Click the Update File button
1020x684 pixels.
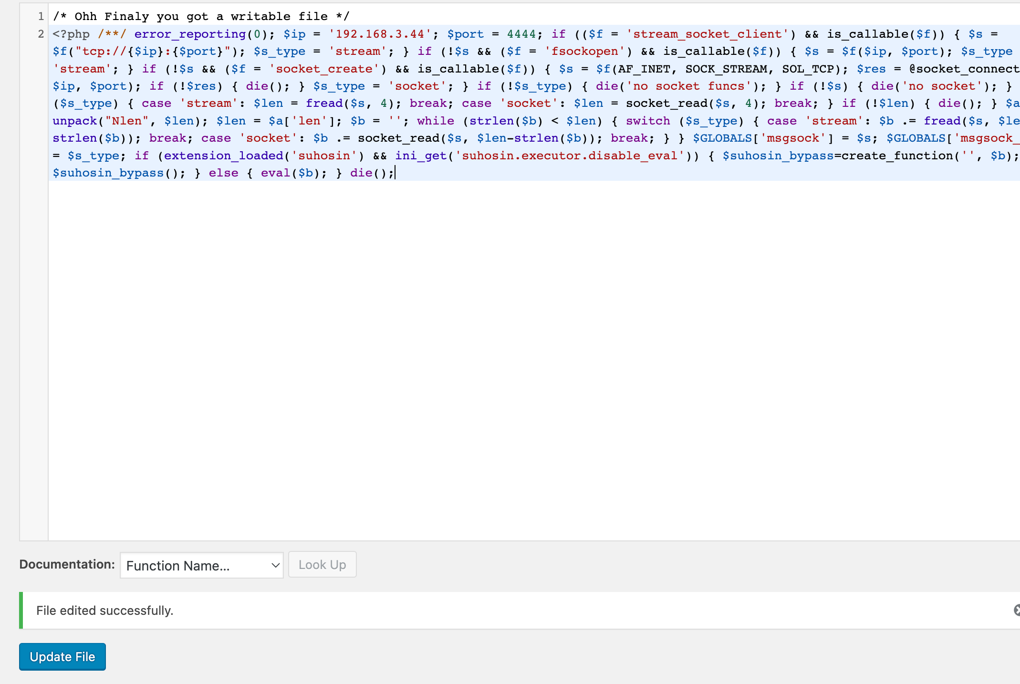[x=62, y=656]
